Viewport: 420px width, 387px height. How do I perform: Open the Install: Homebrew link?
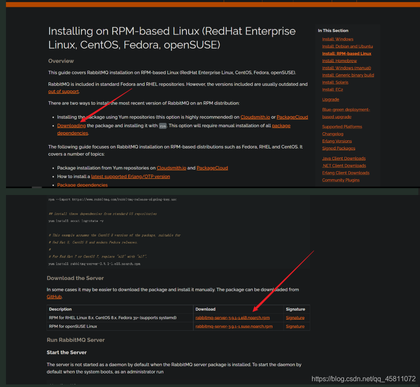click(339, 61)
